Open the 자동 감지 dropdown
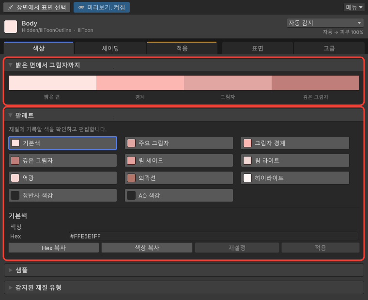This screenshot has width=368, height=300. (x=325, y=23)
